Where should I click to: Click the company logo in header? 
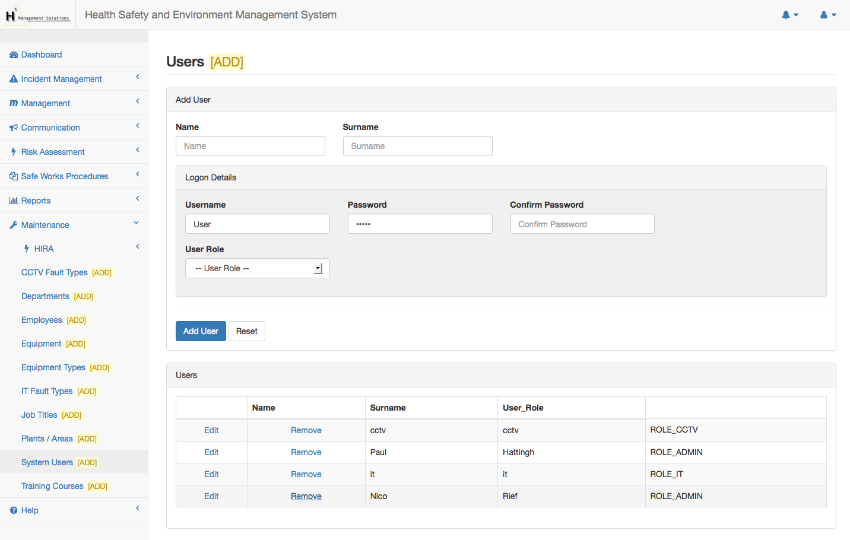(x=37, y=15)
